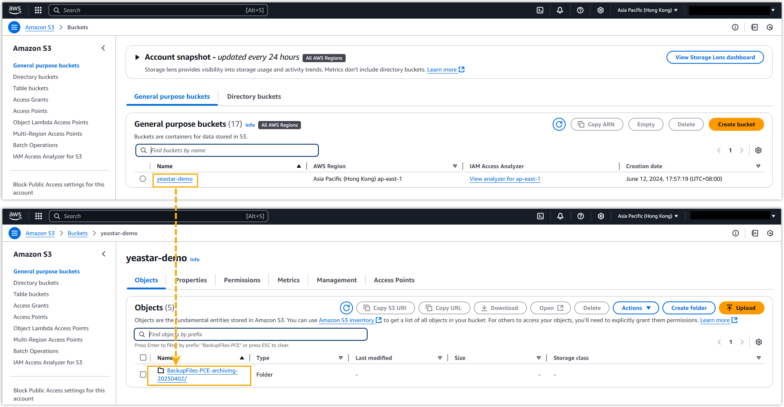The height and width of the screenshot is (407, 784).
Task: Click the Download object button
Action: tap(500, 308)
